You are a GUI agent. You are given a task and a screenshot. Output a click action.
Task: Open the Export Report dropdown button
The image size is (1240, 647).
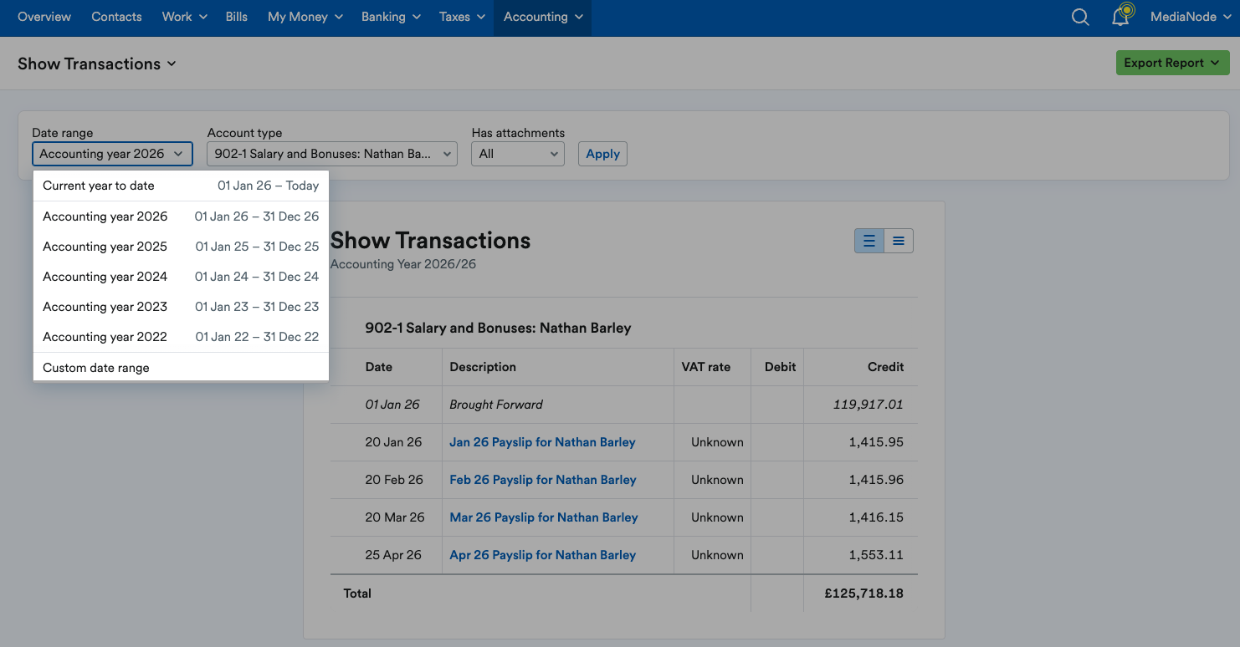tap(1172, 63)
